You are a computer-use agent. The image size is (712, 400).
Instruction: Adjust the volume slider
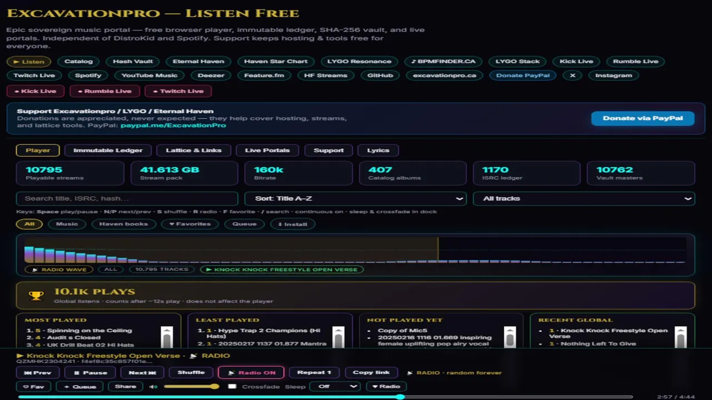coord(191,387)
